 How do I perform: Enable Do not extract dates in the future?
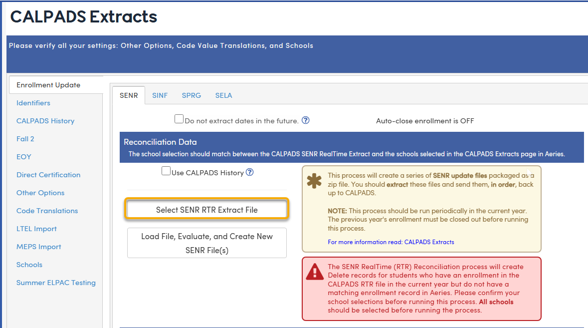click(179, 119)
